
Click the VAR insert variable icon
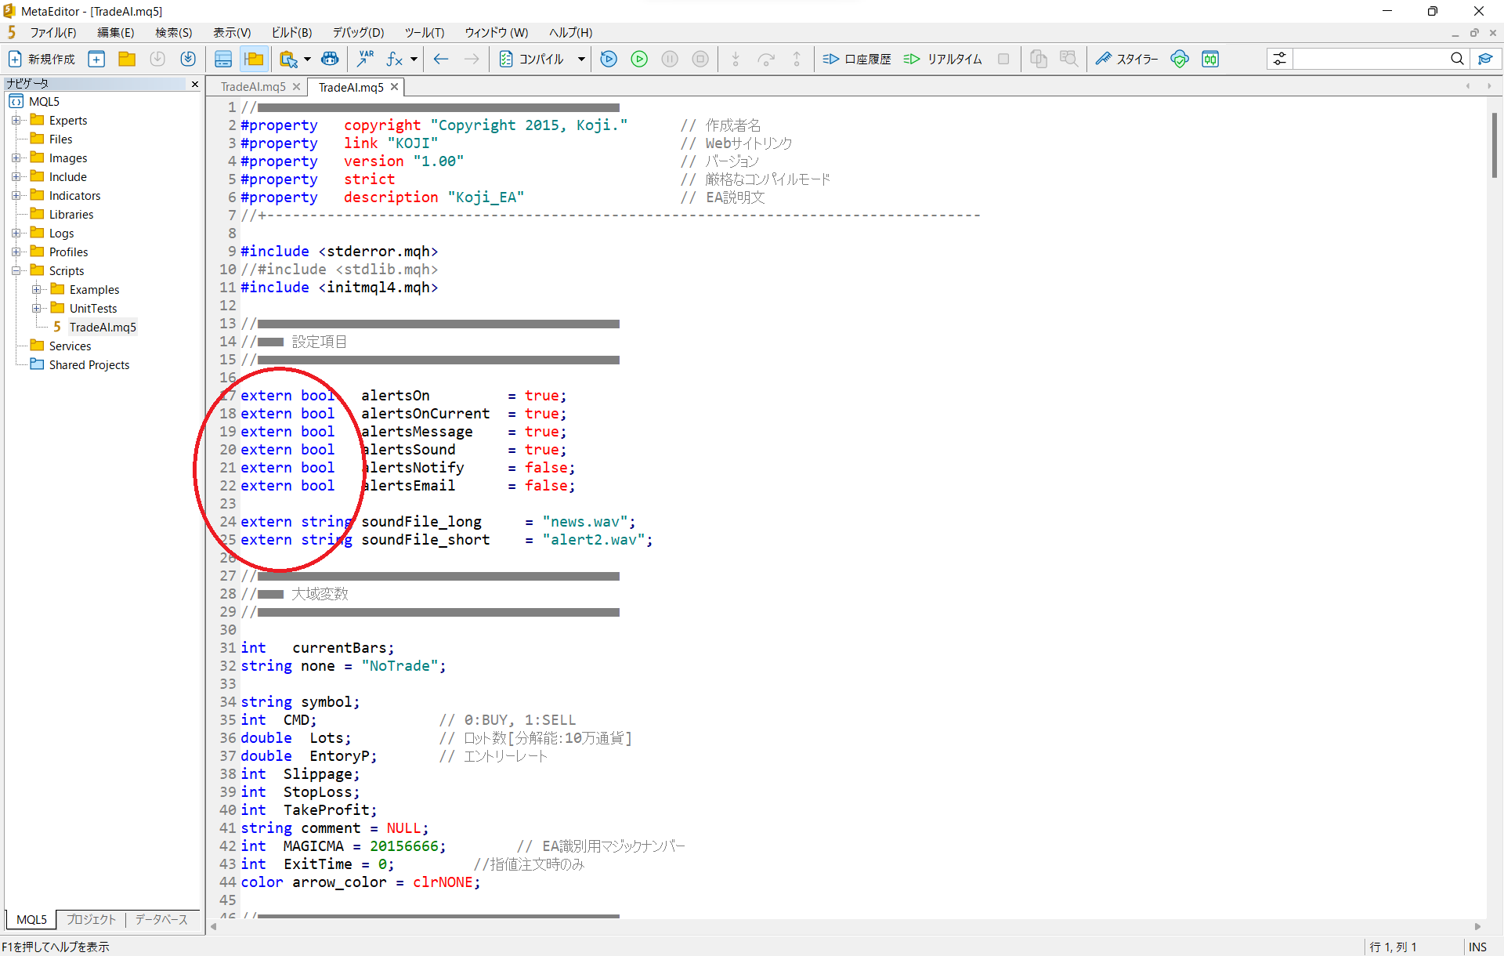365,59
